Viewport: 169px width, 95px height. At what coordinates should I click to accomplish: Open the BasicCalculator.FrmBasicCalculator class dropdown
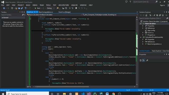click(x=81, y=15)
